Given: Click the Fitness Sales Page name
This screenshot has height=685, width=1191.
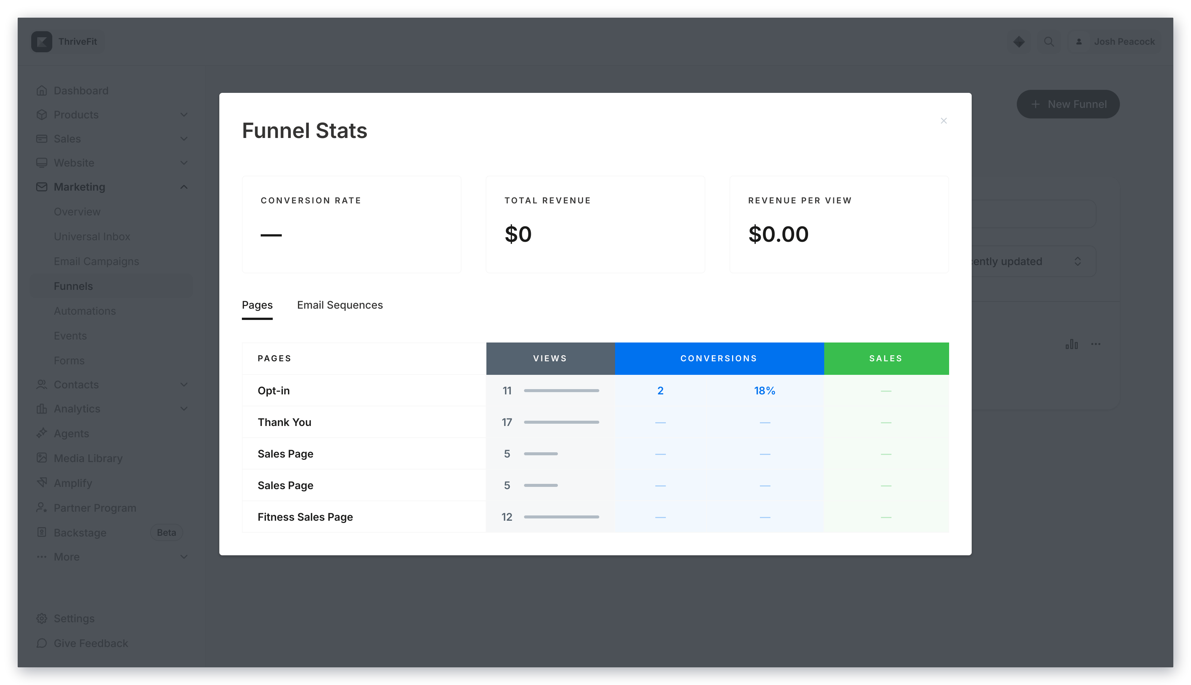Looking at the screenshot, I should point(305,517).
